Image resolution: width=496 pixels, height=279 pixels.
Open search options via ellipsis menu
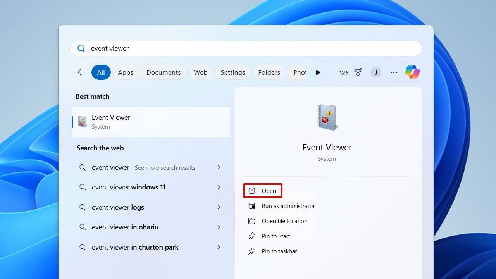click(394, 72)
